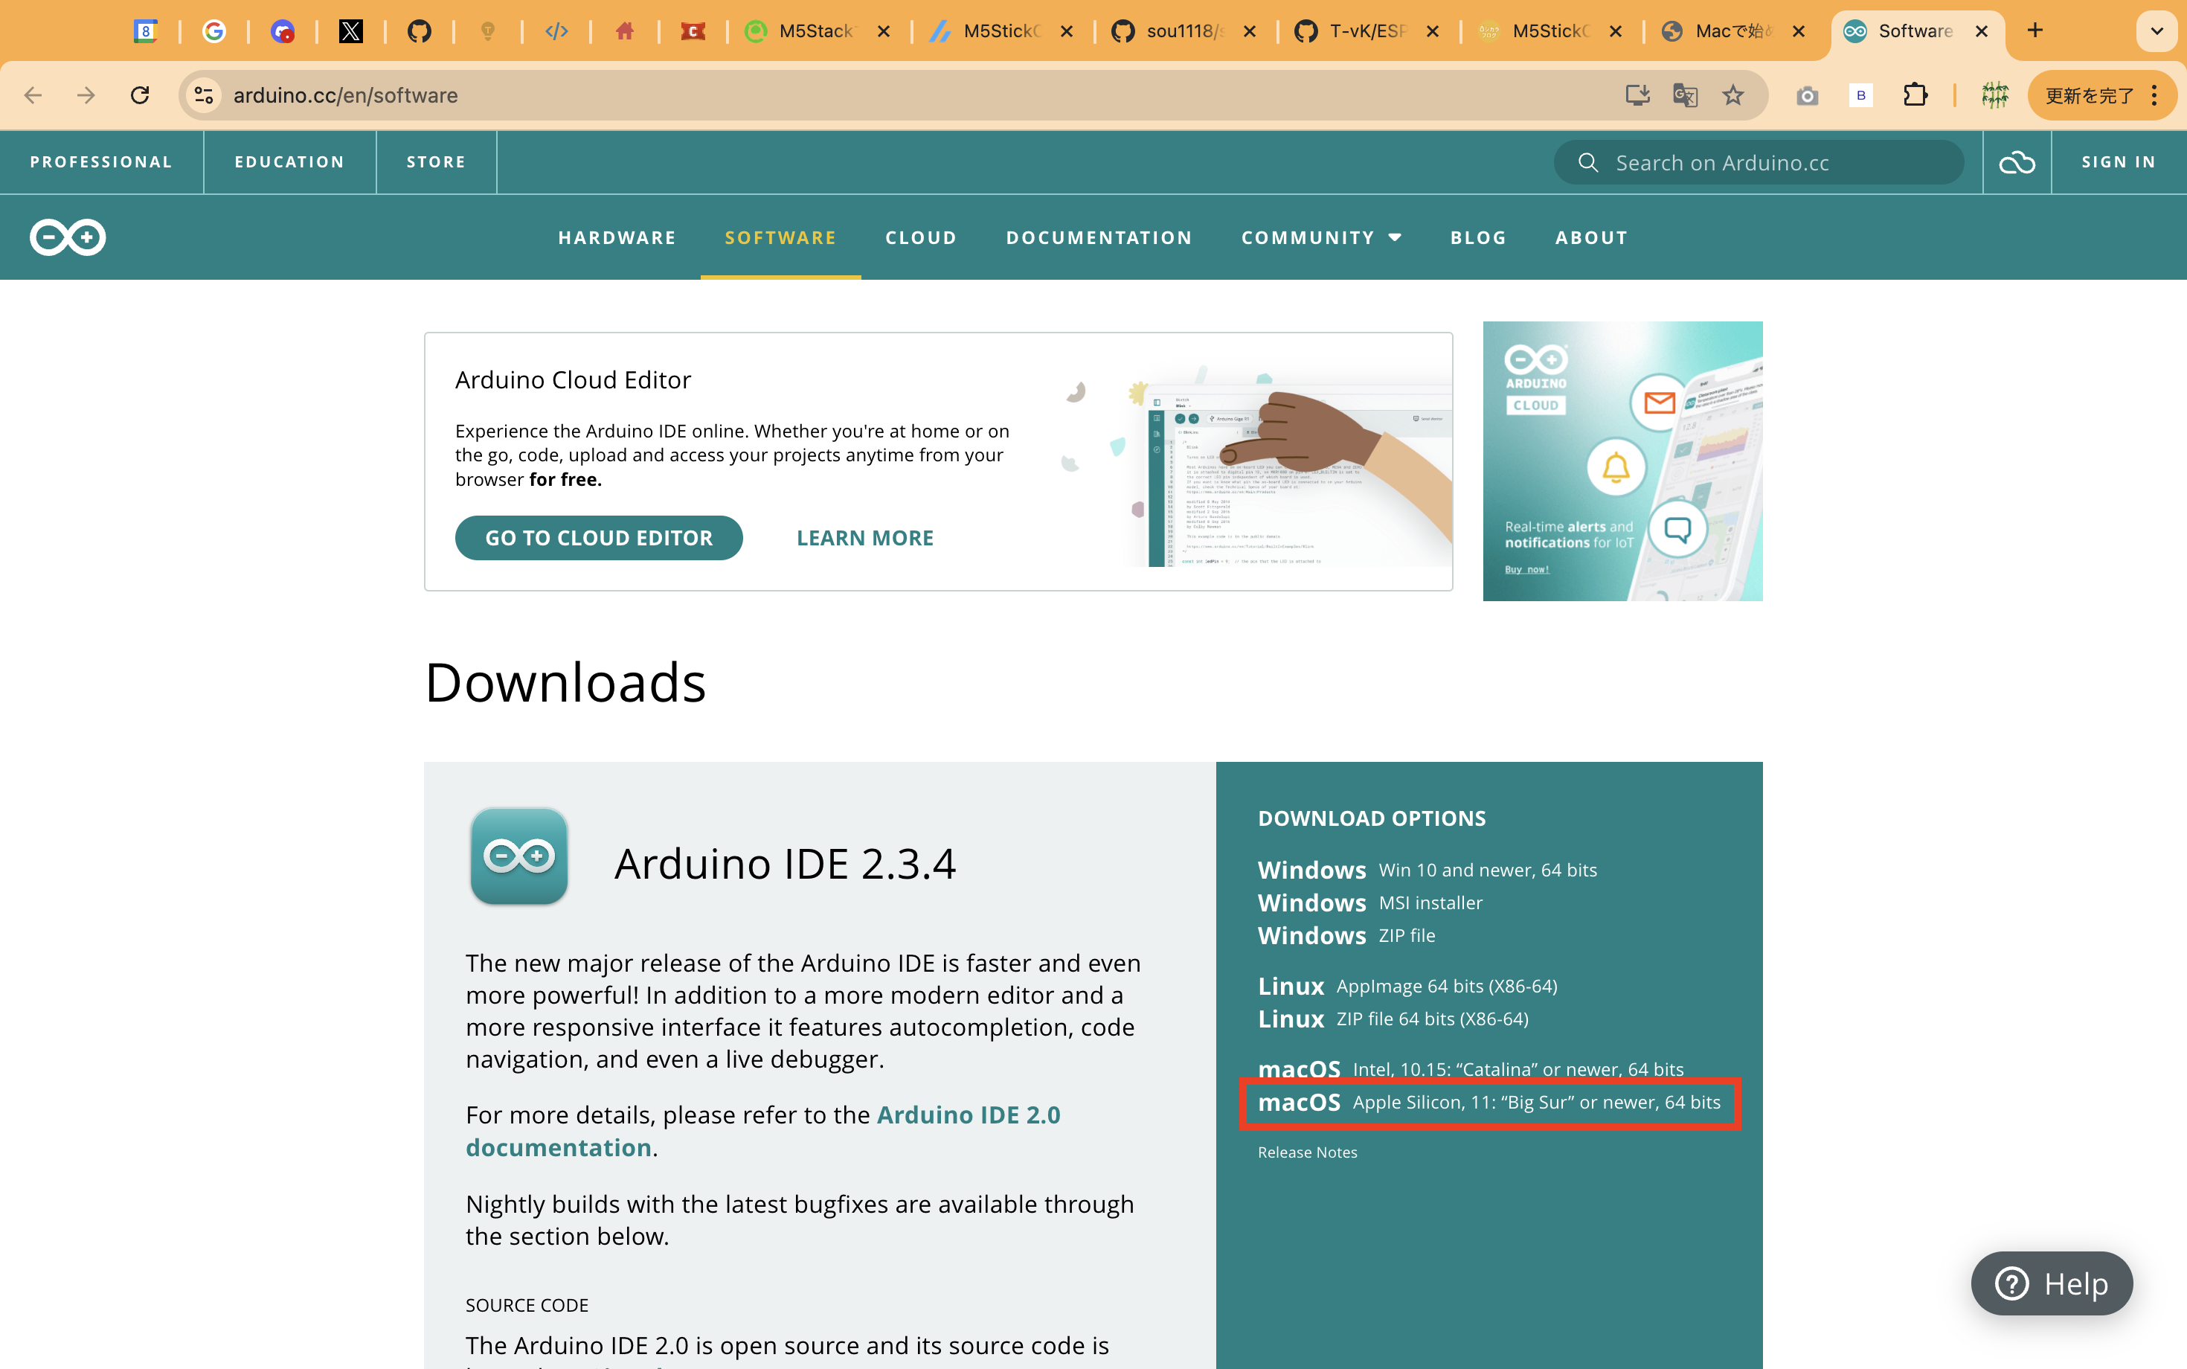Switch to the GitHub T-vK/ESP tab

click(x=1365, y=31)
